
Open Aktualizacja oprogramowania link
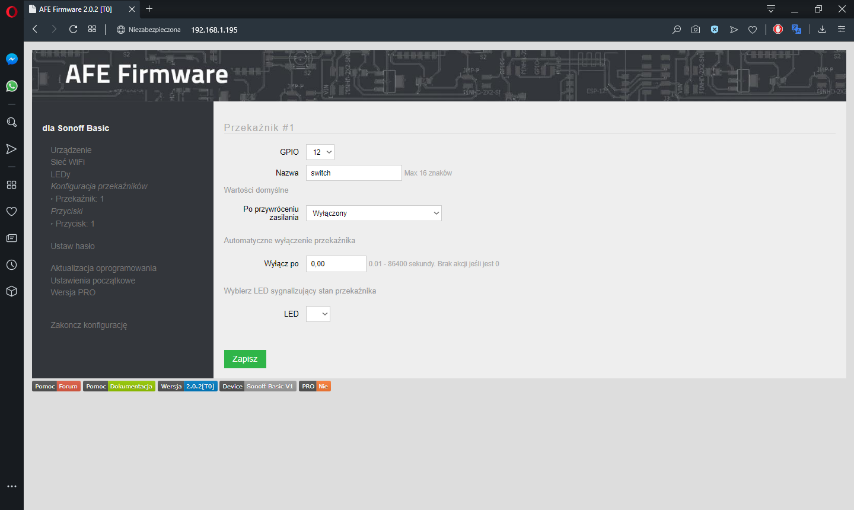(103, 268)
